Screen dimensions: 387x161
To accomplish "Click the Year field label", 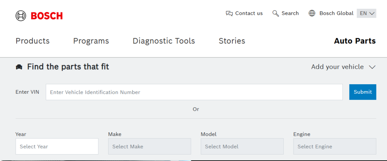I will click(21, 134).
